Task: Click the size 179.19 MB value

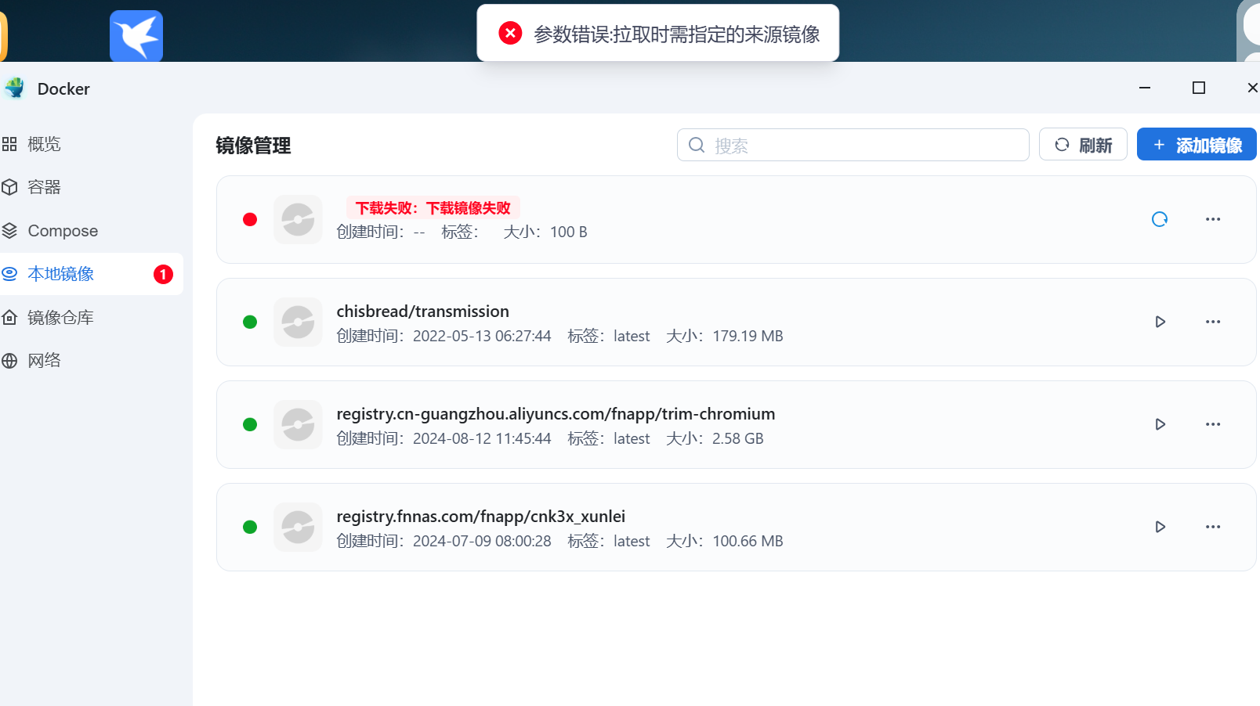Action: pyautogui.click(x=748, y=336)
